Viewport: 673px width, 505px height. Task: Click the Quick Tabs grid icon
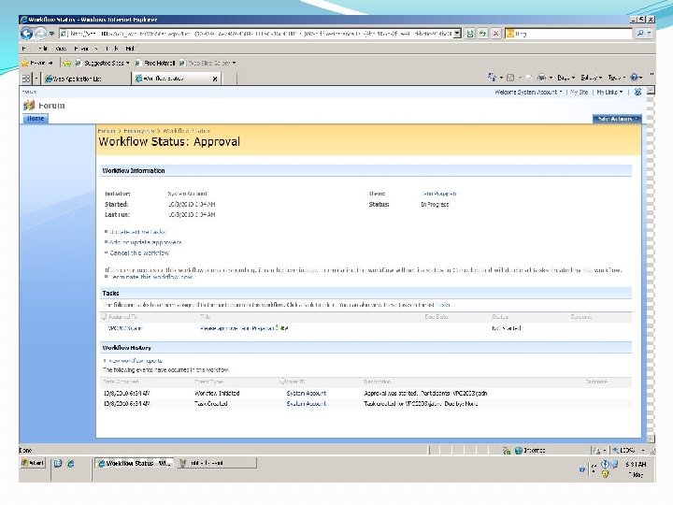[26, 79]
